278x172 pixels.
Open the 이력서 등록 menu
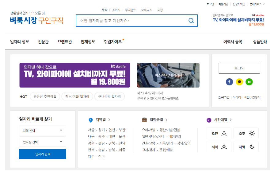pyautogui.click(x=233, y=42)
